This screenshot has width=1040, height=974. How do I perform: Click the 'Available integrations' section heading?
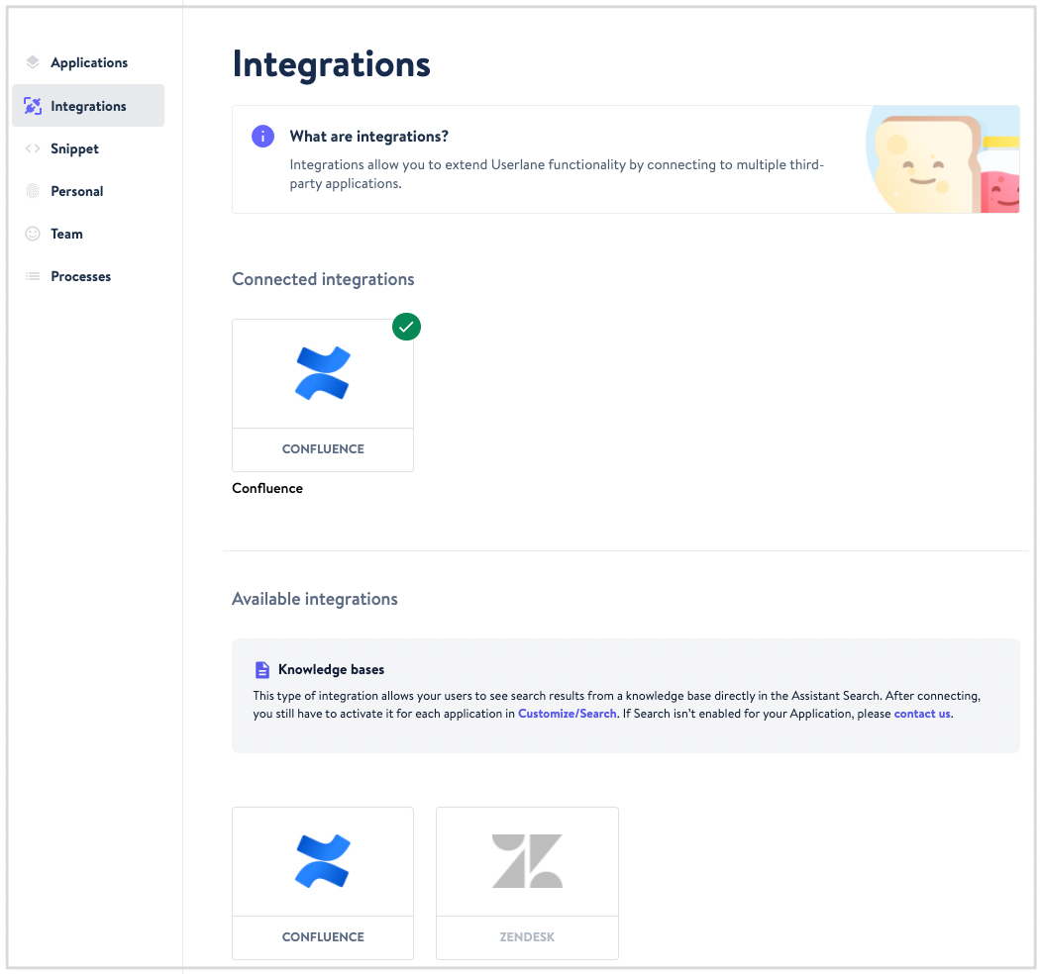[314, 599]
